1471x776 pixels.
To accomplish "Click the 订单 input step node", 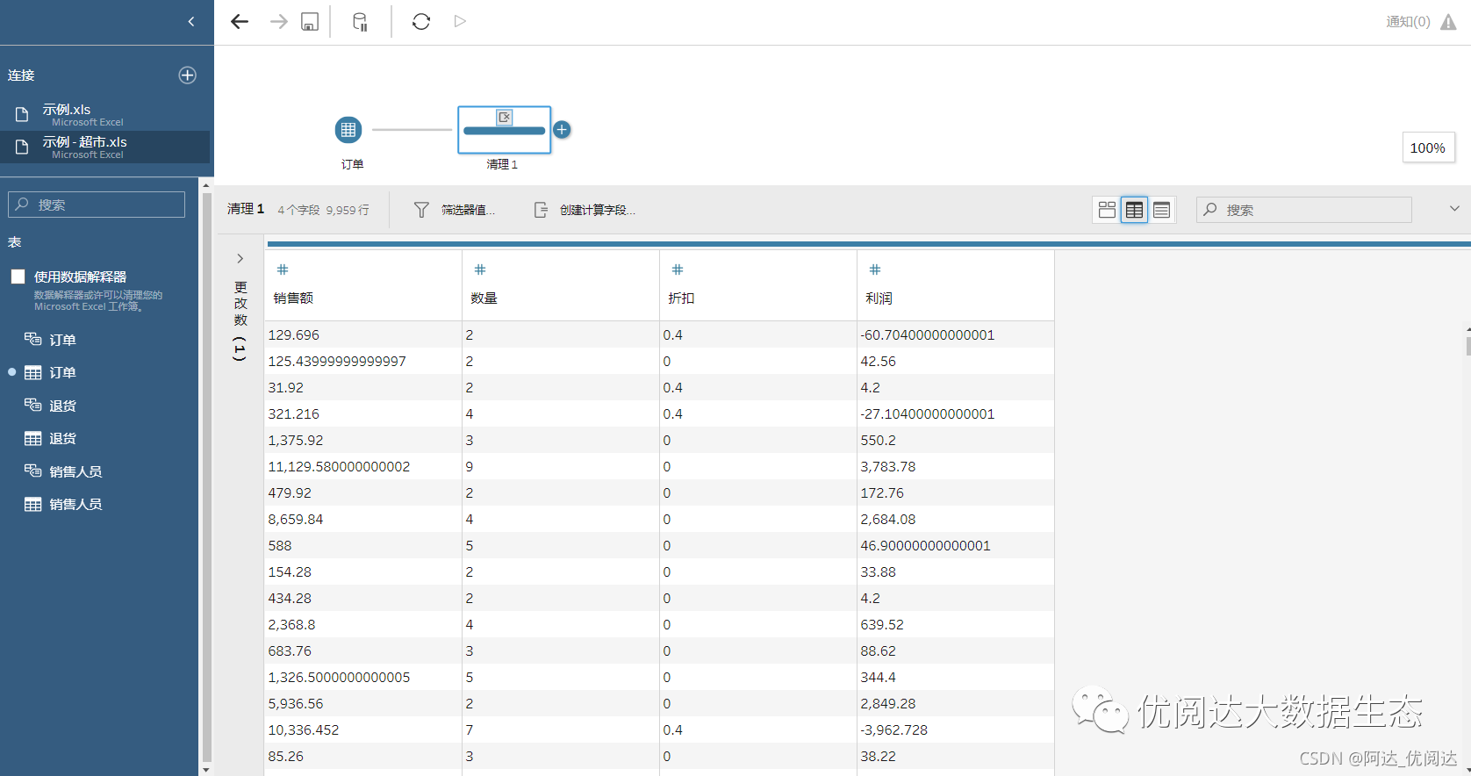I will (348, 130).
